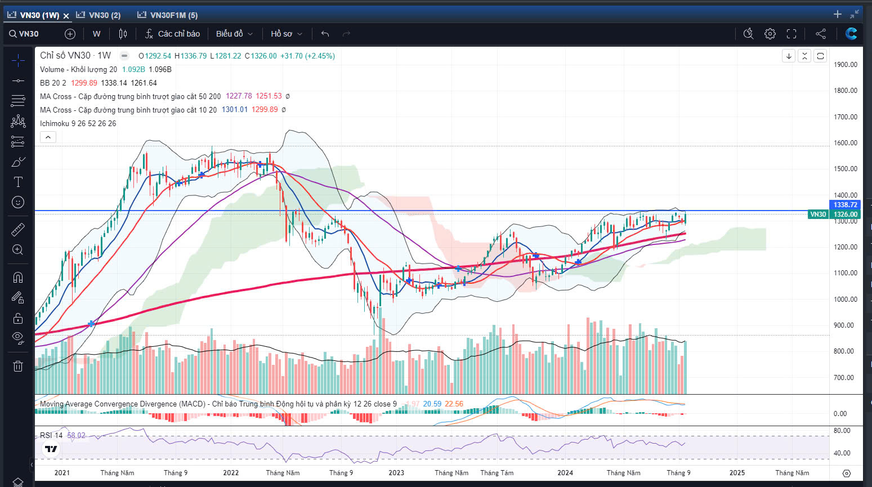
Task: Toggle the market status dot beside 1W
Action: (x=124, y=56)
